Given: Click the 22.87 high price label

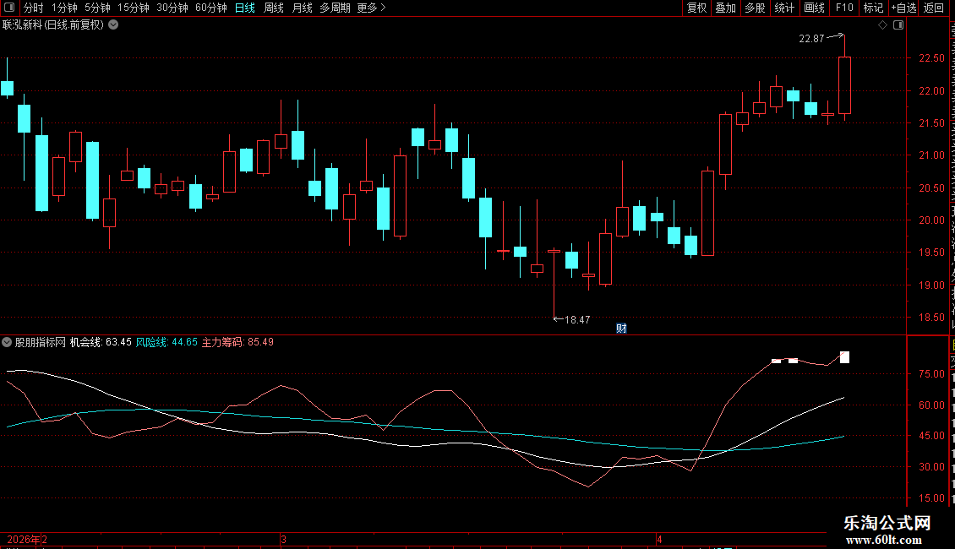Looking at the screenshot, I should (811, 39).
